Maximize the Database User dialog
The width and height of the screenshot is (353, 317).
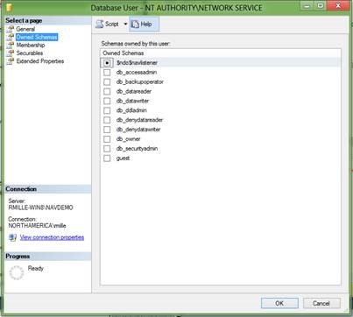[x=321, y=5]
